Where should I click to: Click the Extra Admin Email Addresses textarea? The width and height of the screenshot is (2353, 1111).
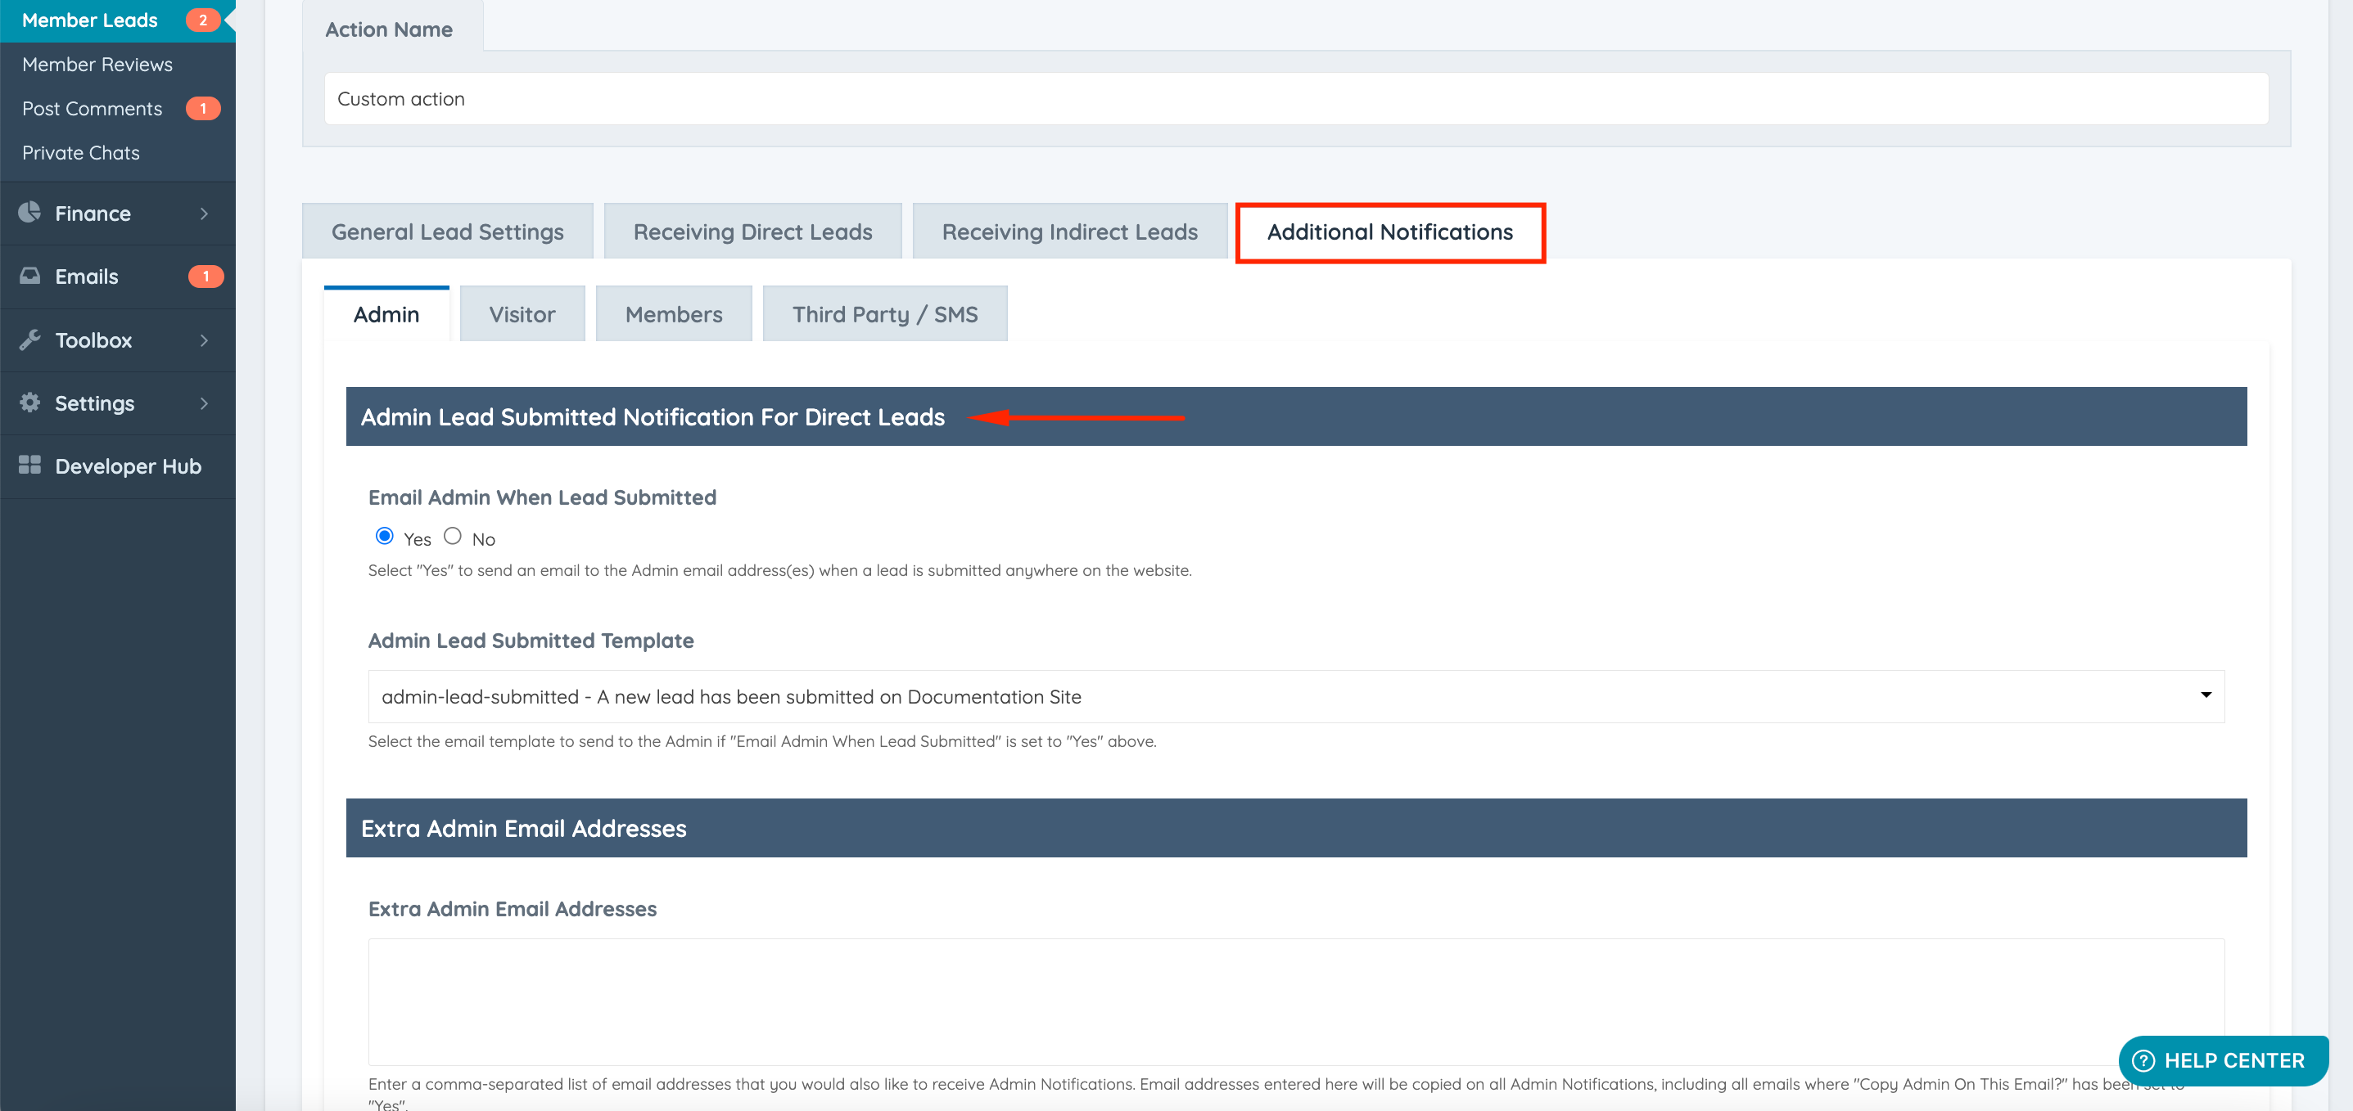click(1295, 1001)
